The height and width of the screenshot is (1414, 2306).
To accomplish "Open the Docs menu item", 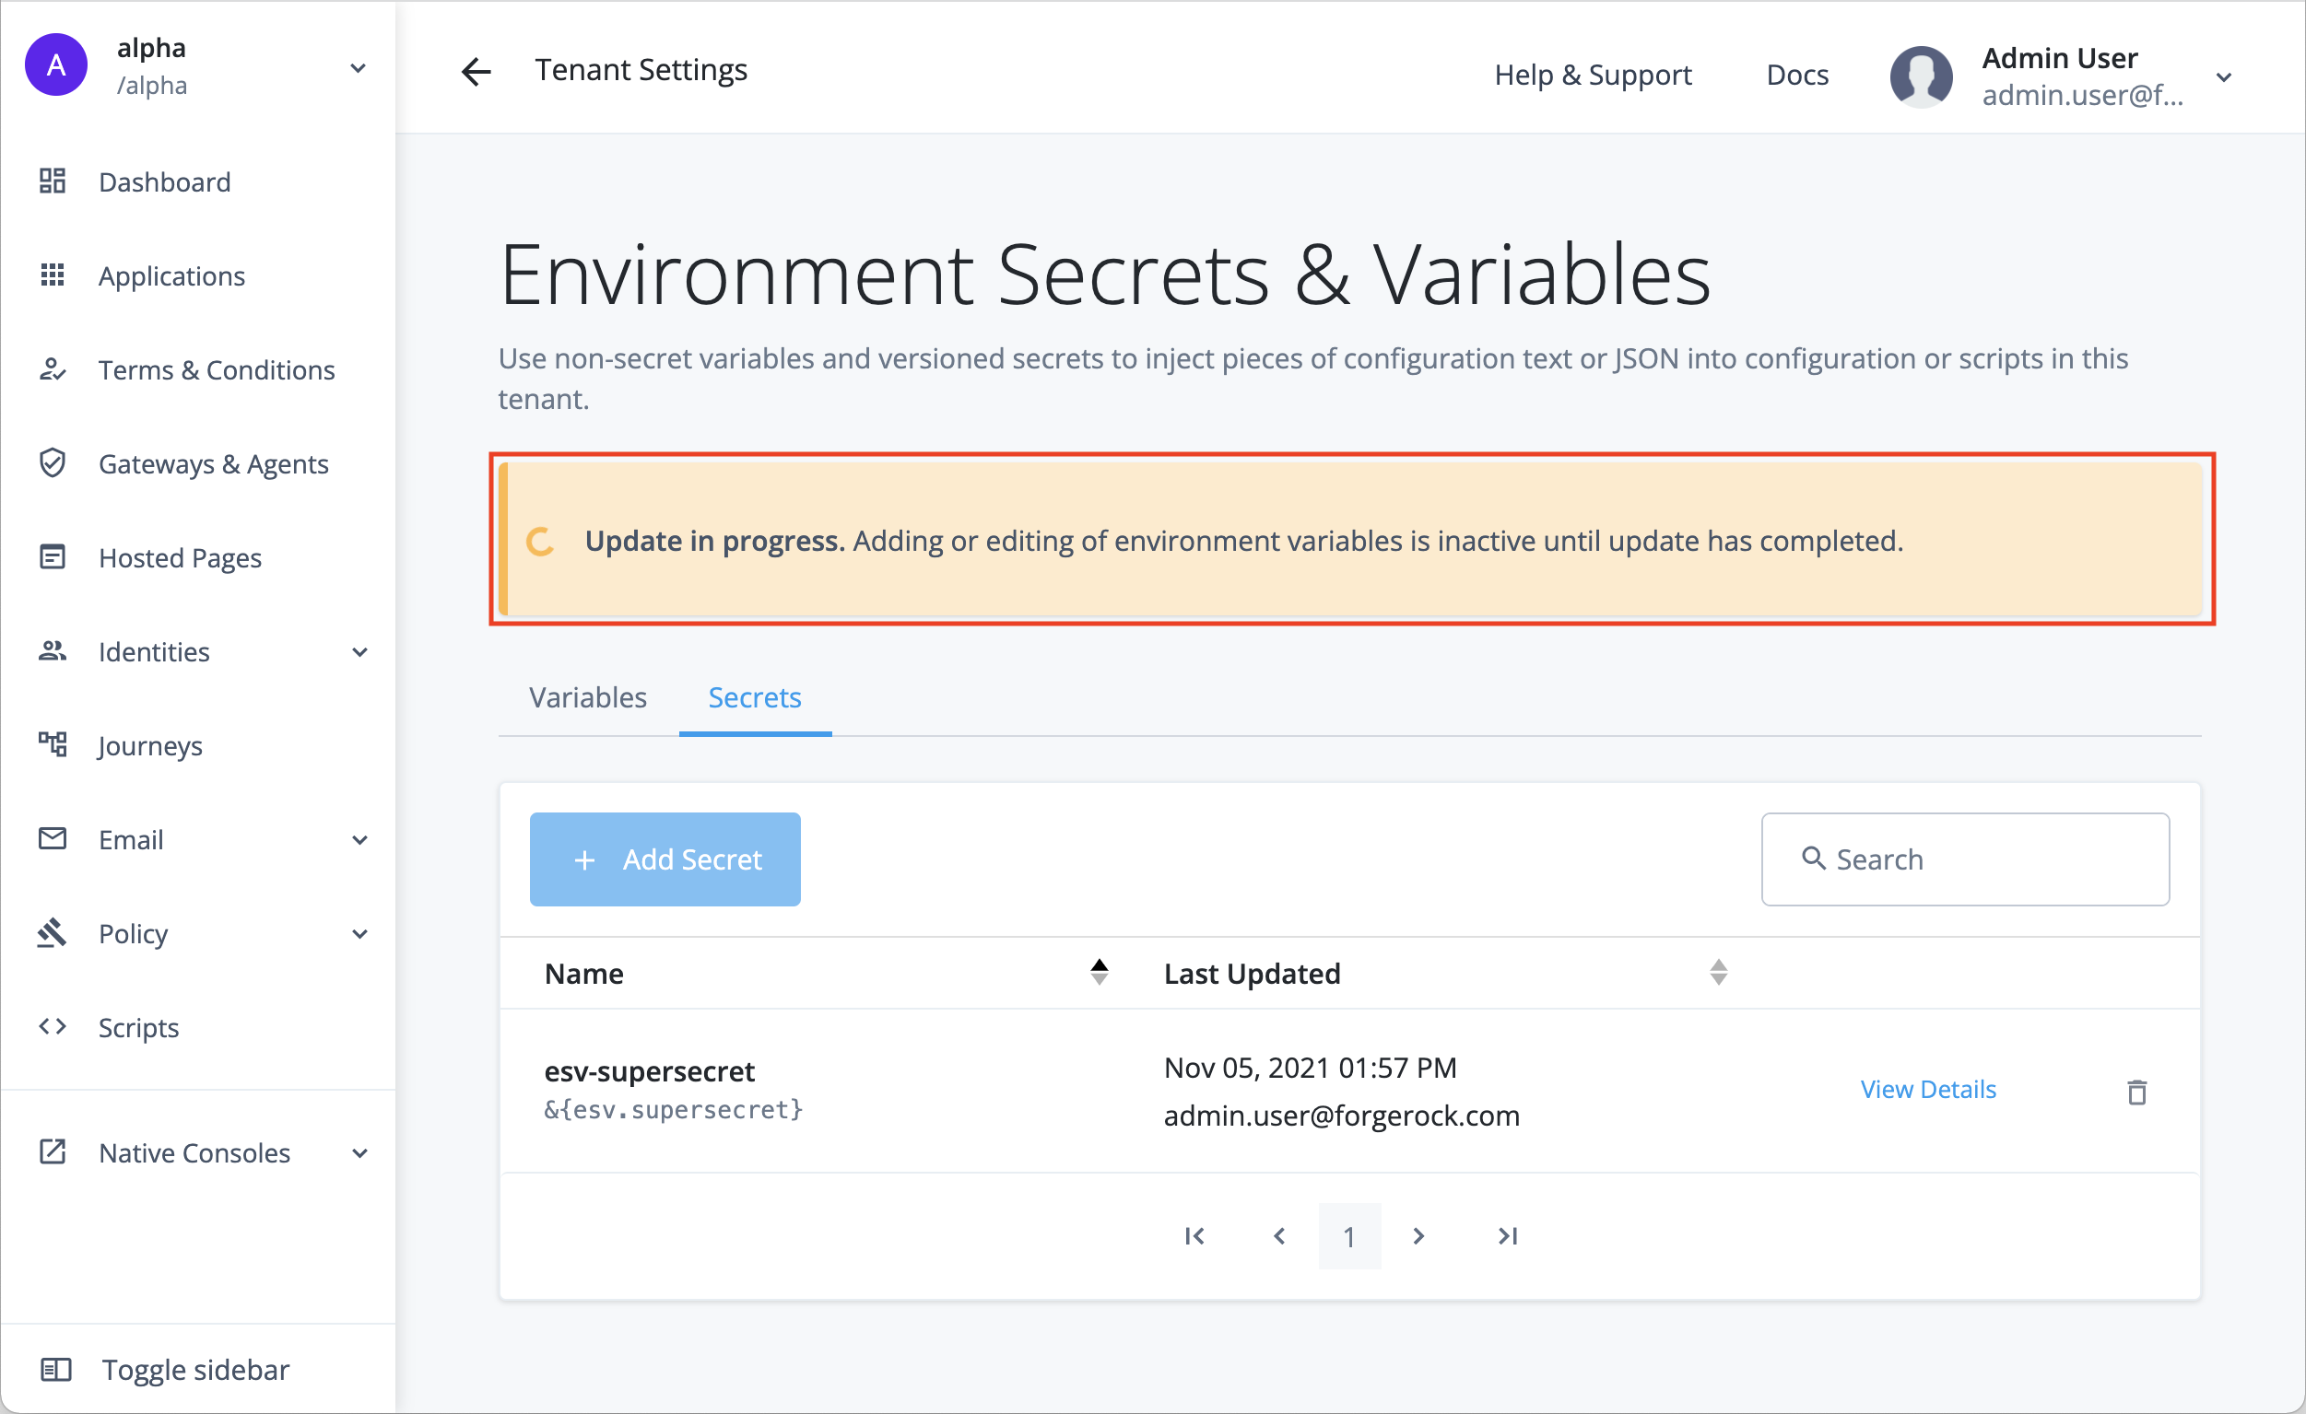I will [1796, 74].
